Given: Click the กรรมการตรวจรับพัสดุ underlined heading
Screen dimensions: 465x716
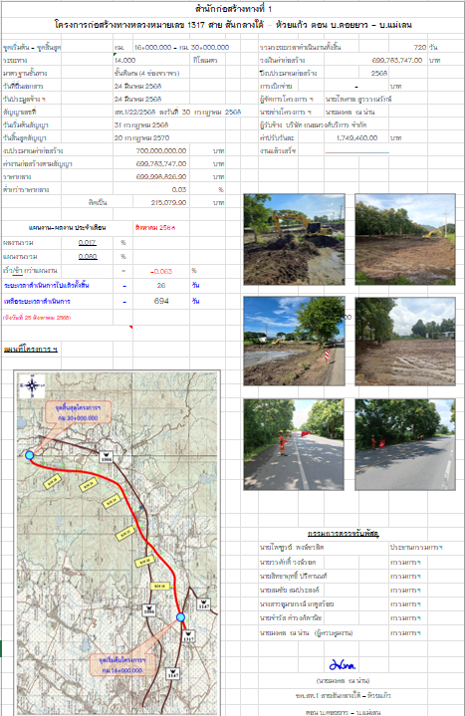Looking at the screenshot, I should tap(344, 533).
